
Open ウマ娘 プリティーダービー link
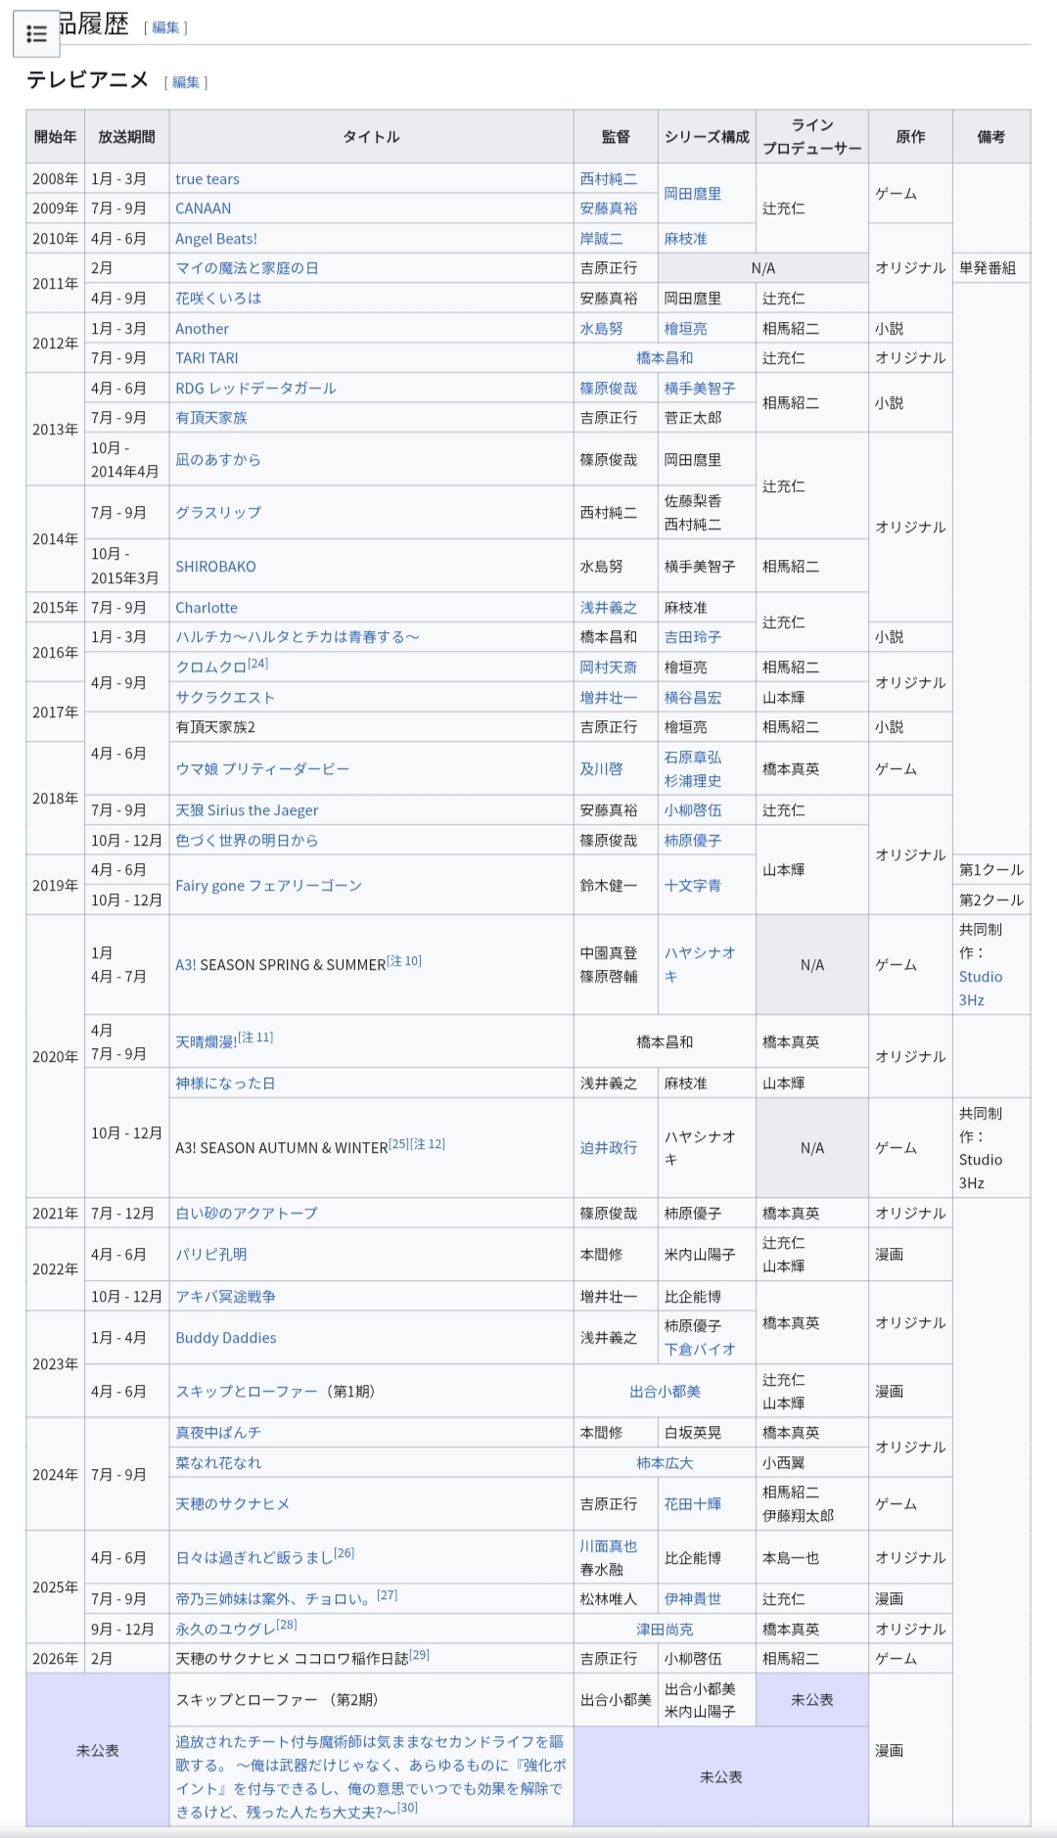click(x=261, y=769)
